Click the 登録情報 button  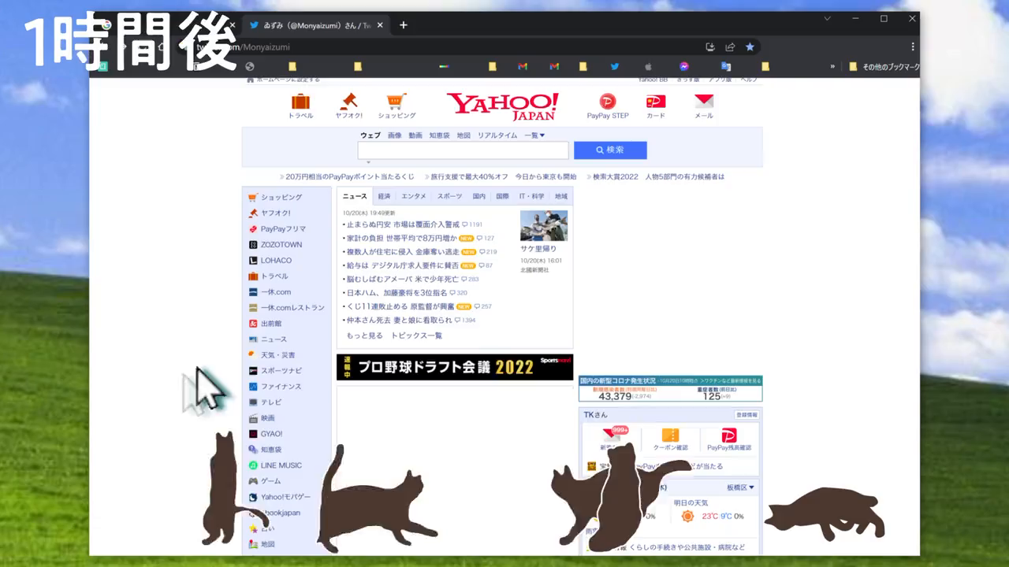tap(747, 414)
